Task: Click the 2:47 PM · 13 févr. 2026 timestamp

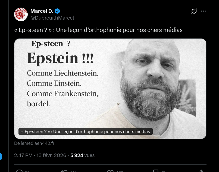Action: click(40, 155)
